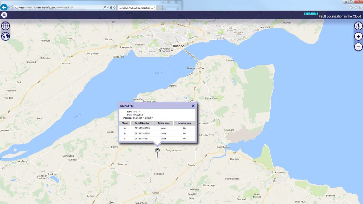Go back with the browser back arrow
Screen dimensions: 363x204
pos(4,7)
